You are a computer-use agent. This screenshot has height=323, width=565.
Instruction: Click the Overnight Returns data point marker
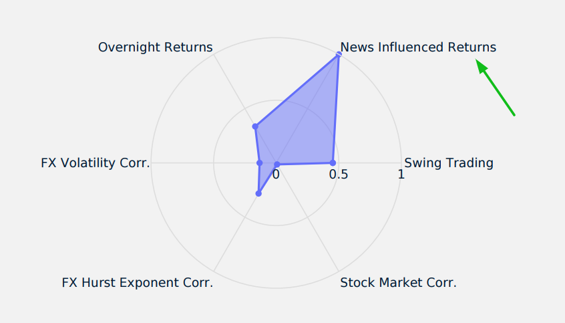(255, 126)
